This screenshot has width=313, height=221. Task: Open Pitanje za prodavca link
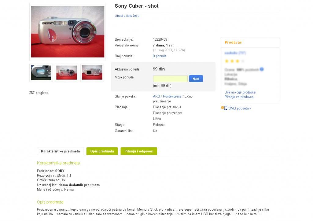(239, 97)
